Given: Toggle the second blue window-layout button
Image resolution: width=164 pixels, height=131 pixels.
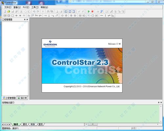Looking at the screenshot, I should (x=70, y=11).
